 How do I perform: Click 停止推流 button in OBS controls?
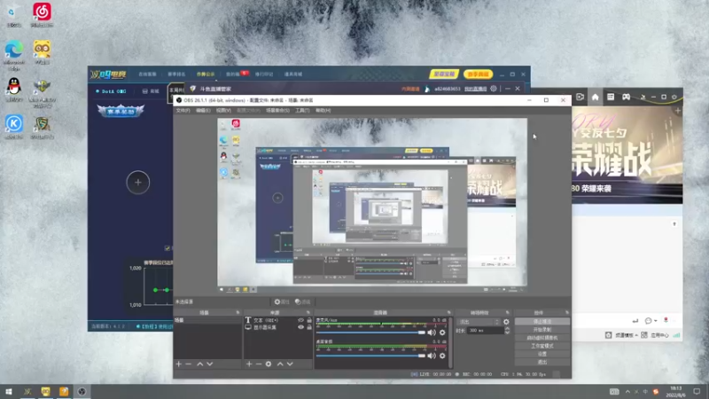pos(542,322)
